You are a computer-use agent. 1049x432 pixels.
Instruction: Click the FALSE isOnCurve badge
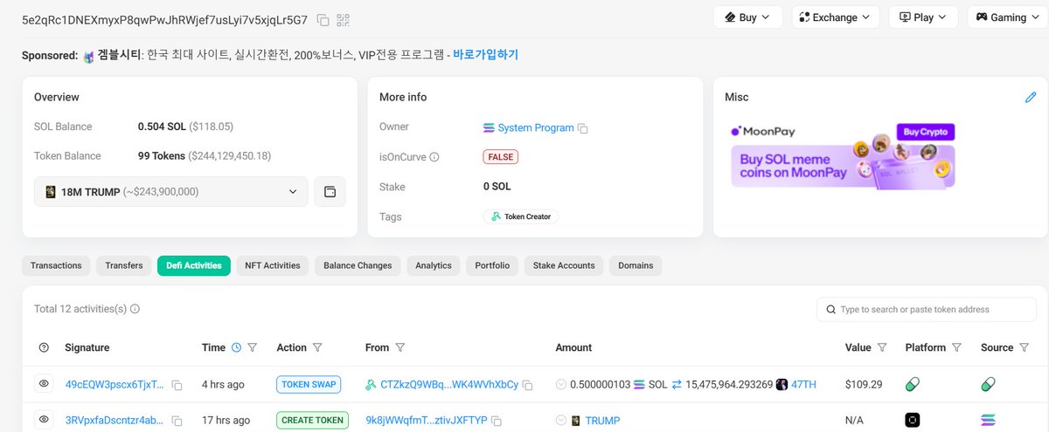click(x=500, y=157)
